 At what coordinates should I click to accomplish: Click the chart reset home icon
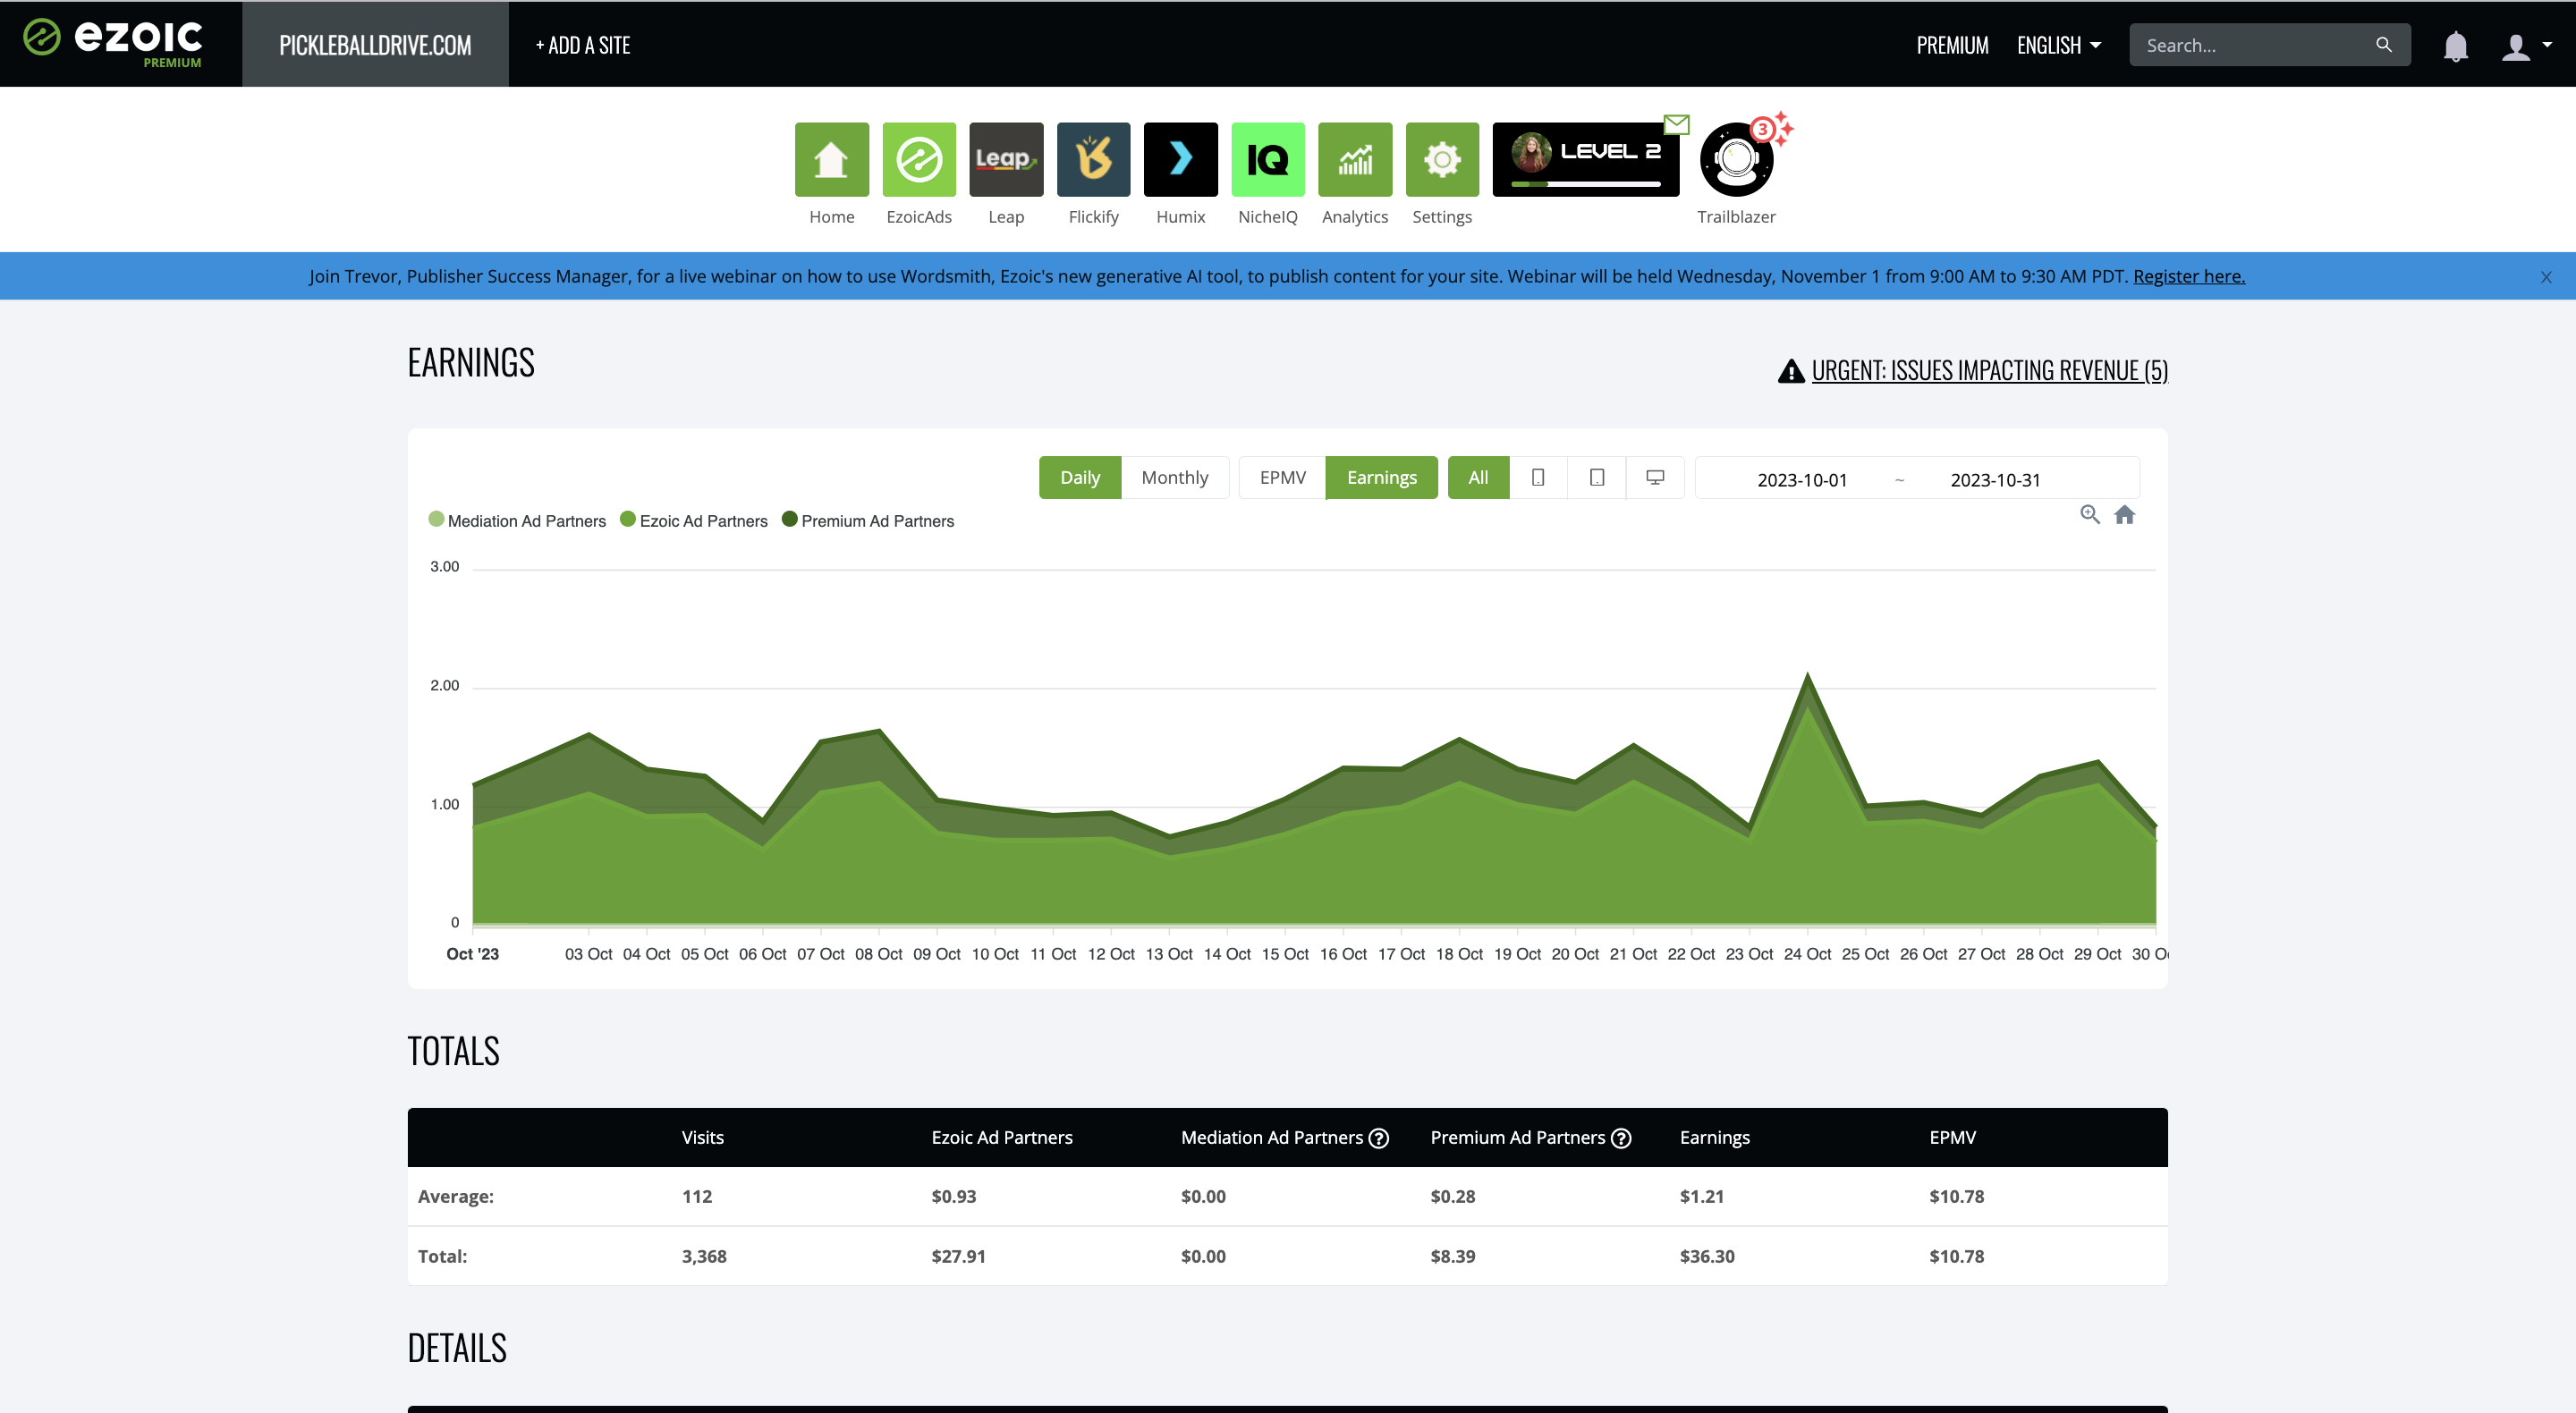[2125, 515]
